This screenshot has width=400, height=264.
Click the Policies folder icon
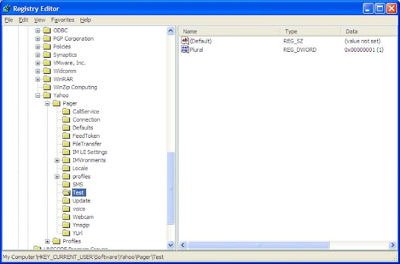tap(47, 47)
